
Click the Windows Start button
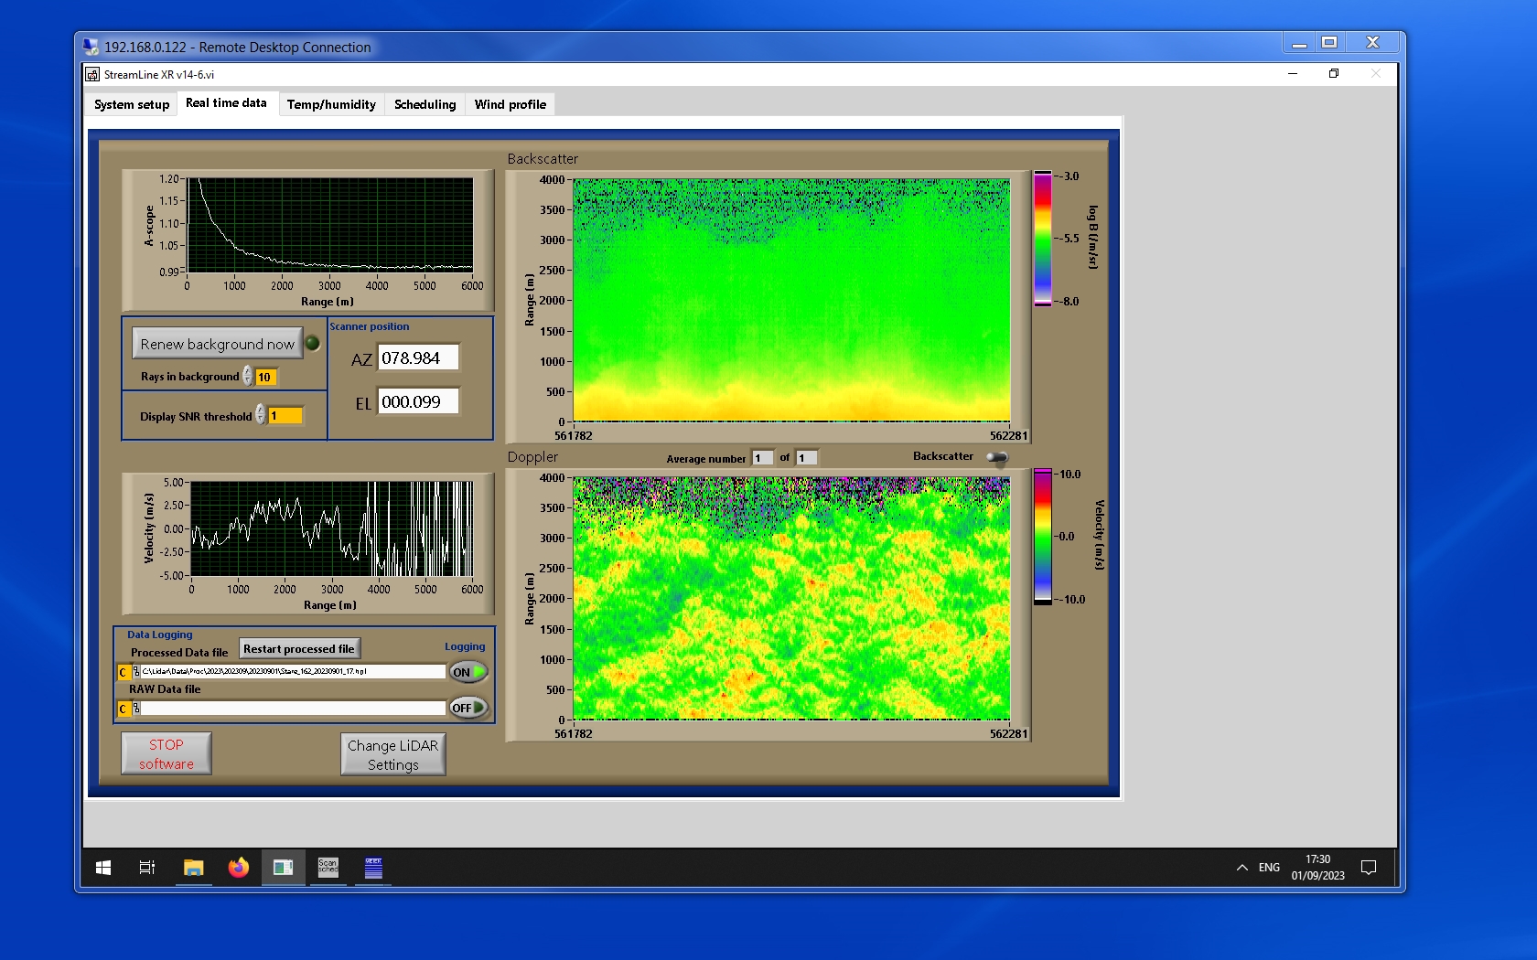click(x=103, y=868)
